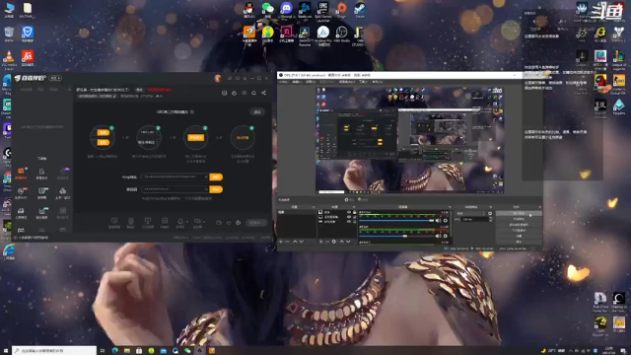Click Studio Mode button in OBS Controls
The image size is (631, 355).
click(x=520, y=230)
